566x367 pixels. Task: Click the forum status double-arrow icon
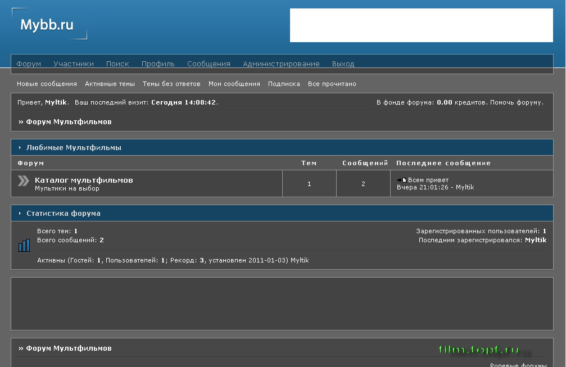tap(23, 180)
